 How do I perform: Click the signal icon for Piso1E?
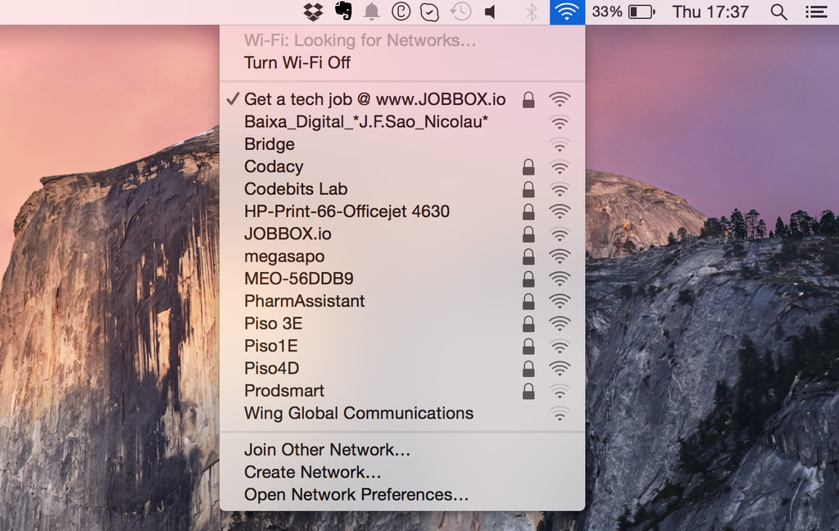[559, 347]
